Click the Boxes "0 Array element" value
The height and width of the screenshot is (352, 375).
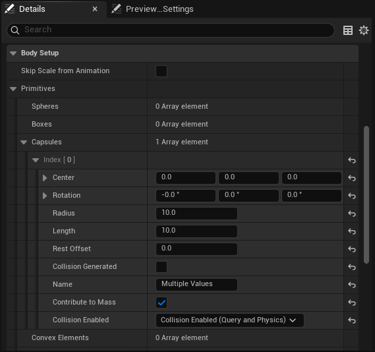click(182, 125)
